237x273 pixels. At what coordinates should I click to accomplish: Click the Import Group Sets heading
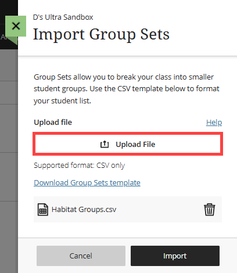pos(101,34)
